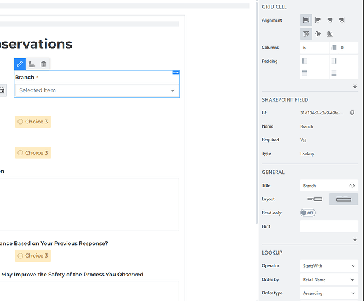Select align left horizontal alignment icon
This screenshot has height=301, width=364.
click(x=318, y=20)
